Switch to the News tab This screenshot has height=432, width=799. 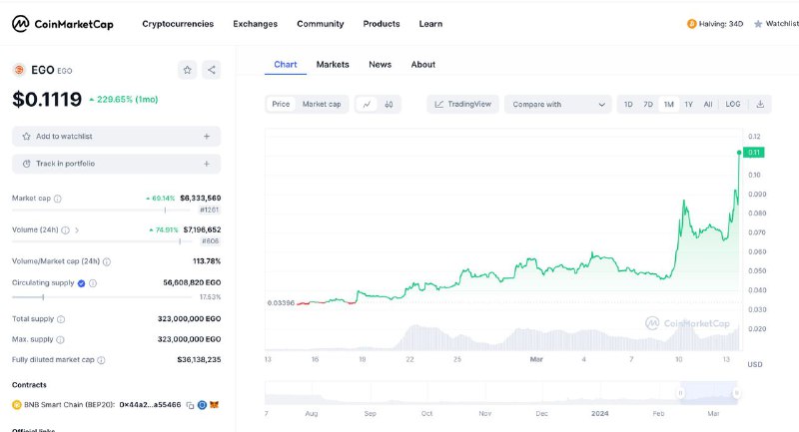coord(381,65)
